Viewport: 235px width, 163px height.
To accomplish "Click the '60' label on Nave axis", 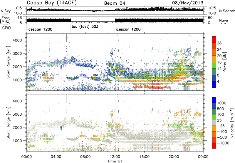I will (x=210, y=18).
